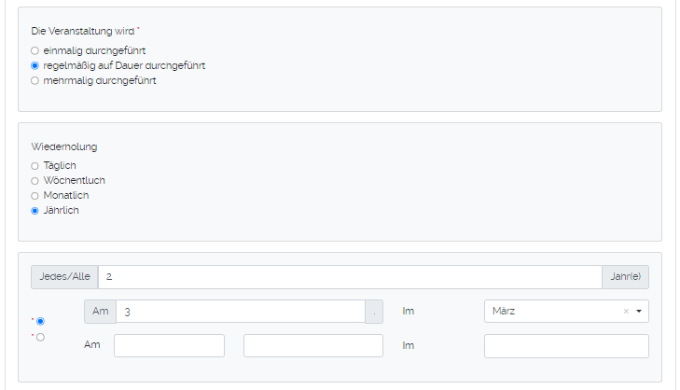Click the first empty field after lower 'Am'

click(x=169, y=346)
